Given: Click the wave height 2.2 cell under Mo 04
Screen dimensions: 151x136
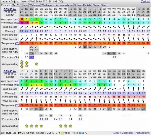Looking at the screenshot, I should click(x=143, y=93).
